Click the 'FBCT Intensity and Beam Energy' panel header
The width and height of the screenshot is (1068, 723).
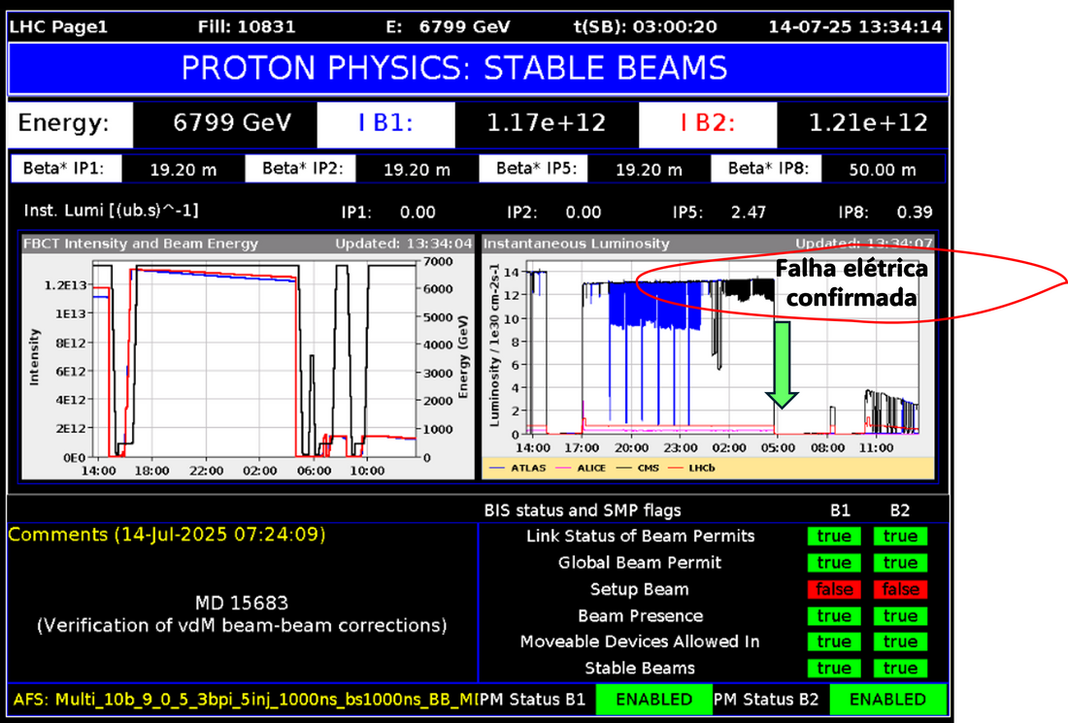141,244
